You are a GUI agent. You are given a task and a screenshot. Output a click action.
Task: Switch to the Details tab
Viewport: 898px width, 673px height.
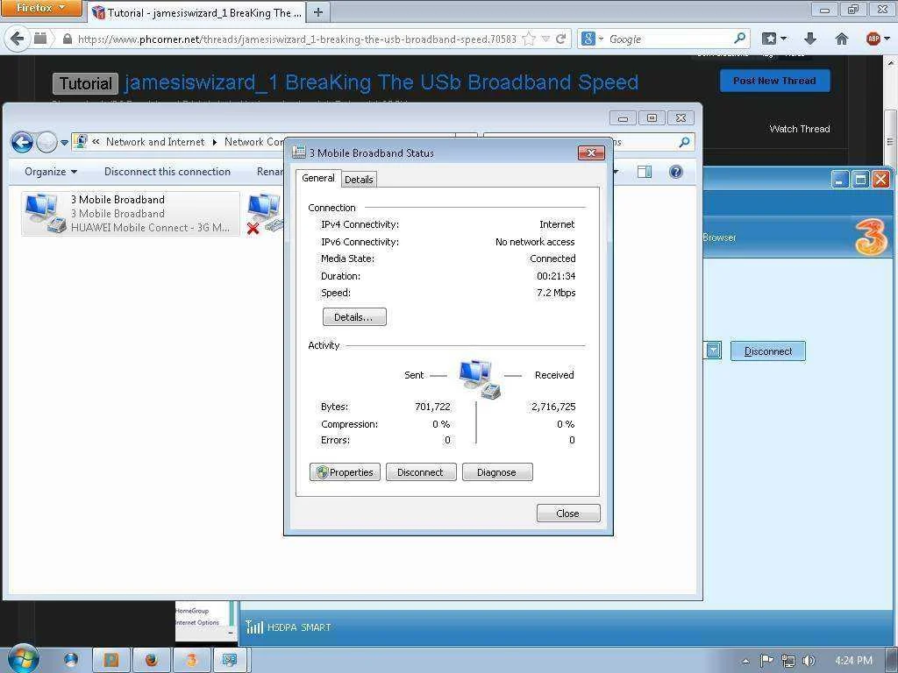pyautogui.click(x=359, y=179)
